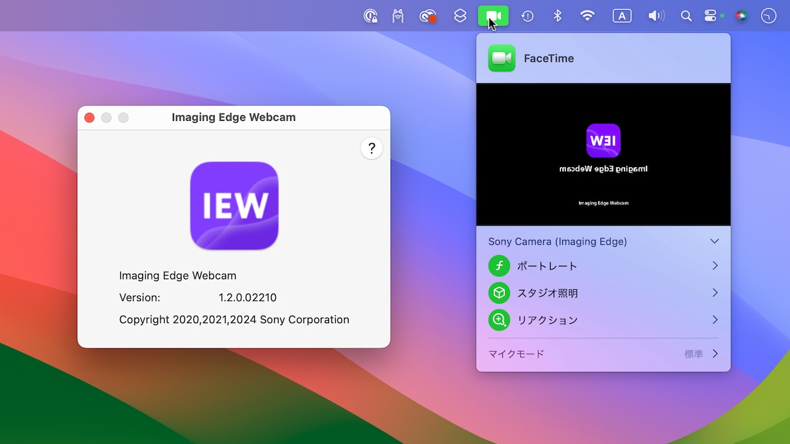Open the input source A menu
The width and height of the screenshot is (790, 444).
pos(622,16)
